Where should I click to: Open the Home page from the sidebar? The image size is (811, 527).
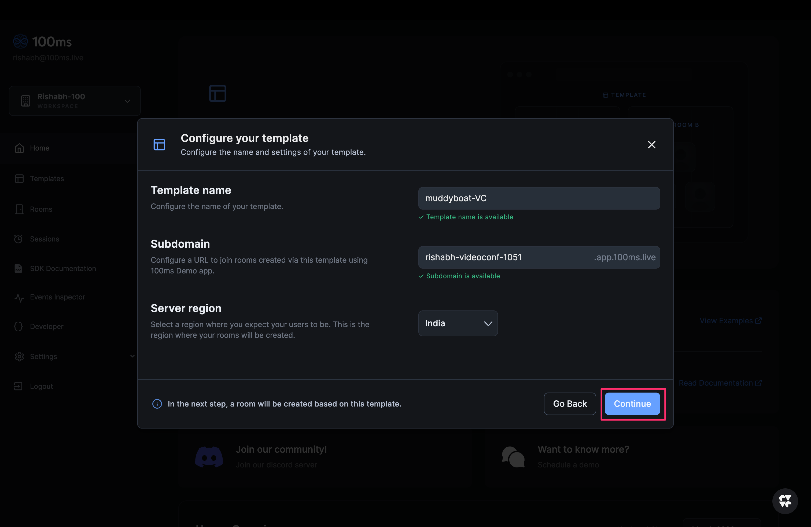pos(40,148)
